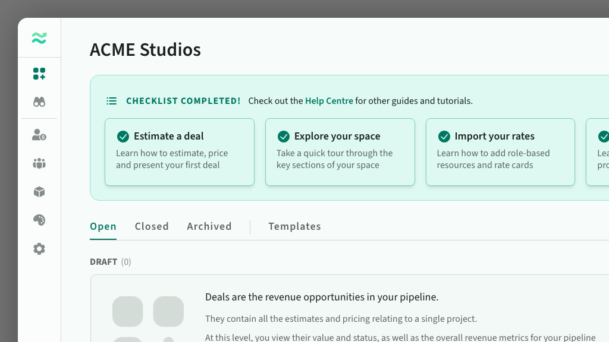The image size is (609, 342).
Task: Click the Estimate a deal checkmark
Action: pyautogui.click(x=123, y=137)
